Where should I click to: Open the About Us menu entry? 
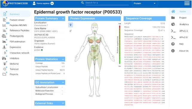point(184,51)
